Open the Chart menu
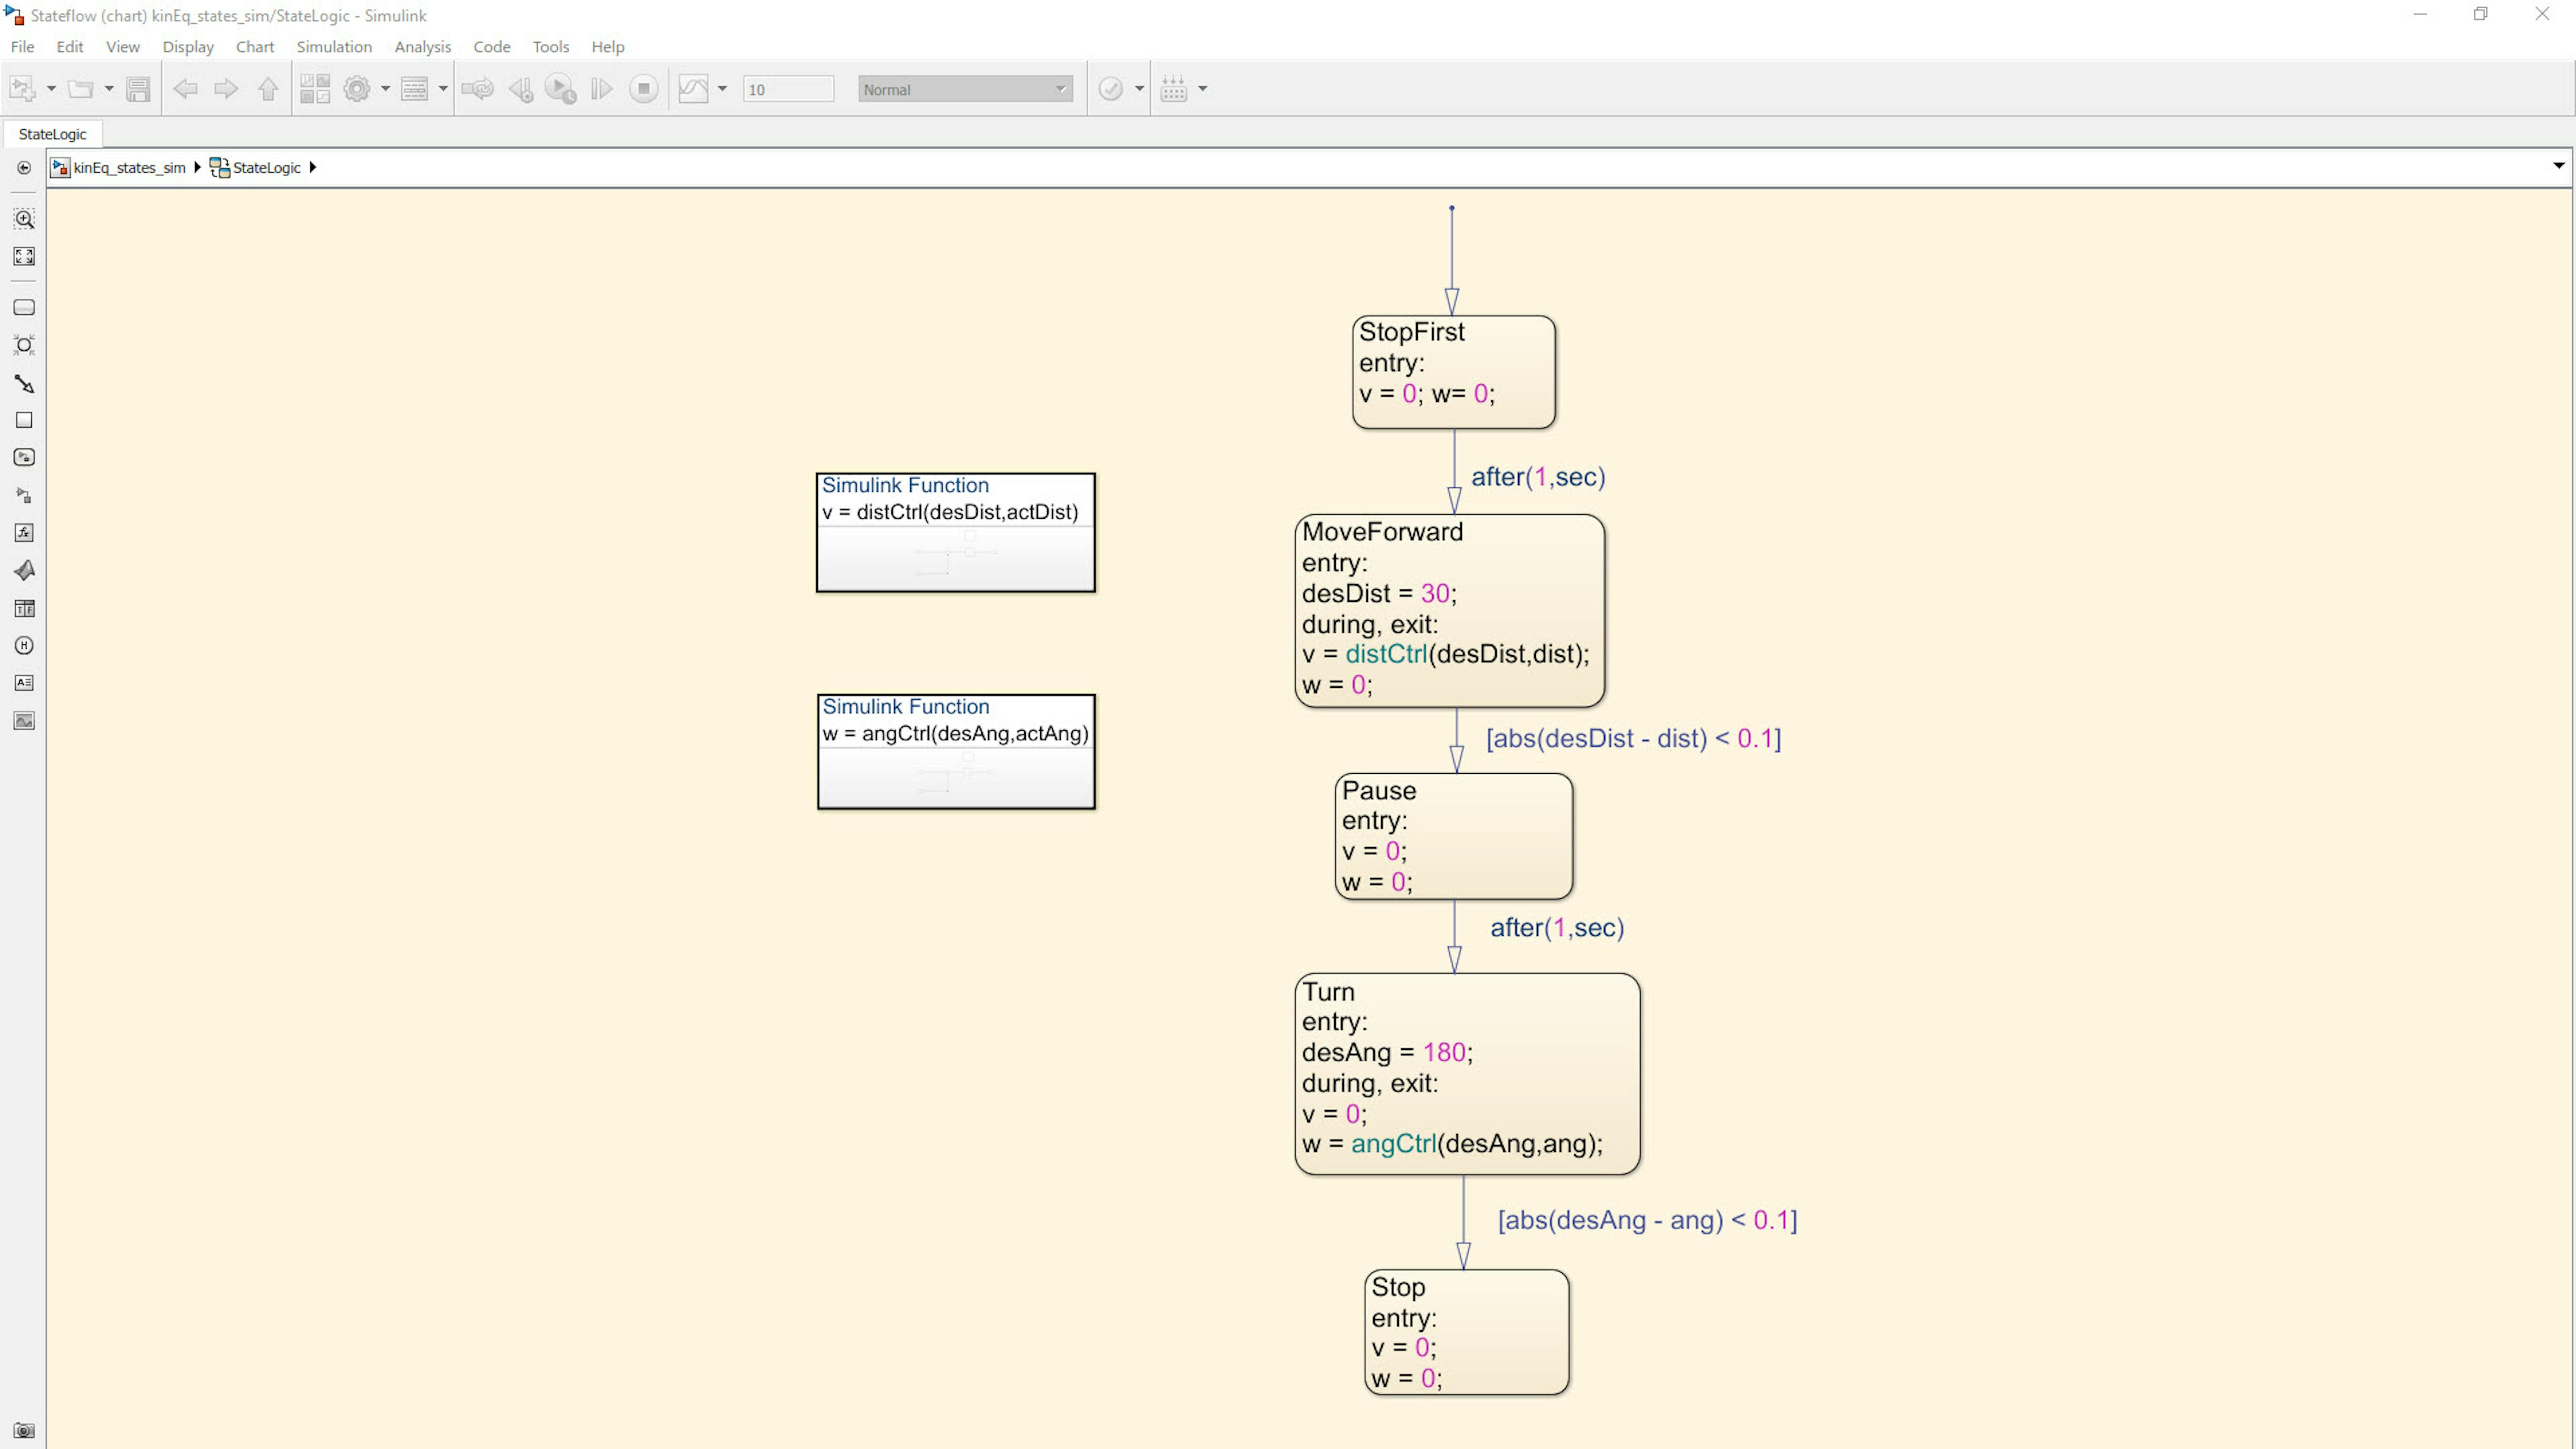 coord(255,46)
